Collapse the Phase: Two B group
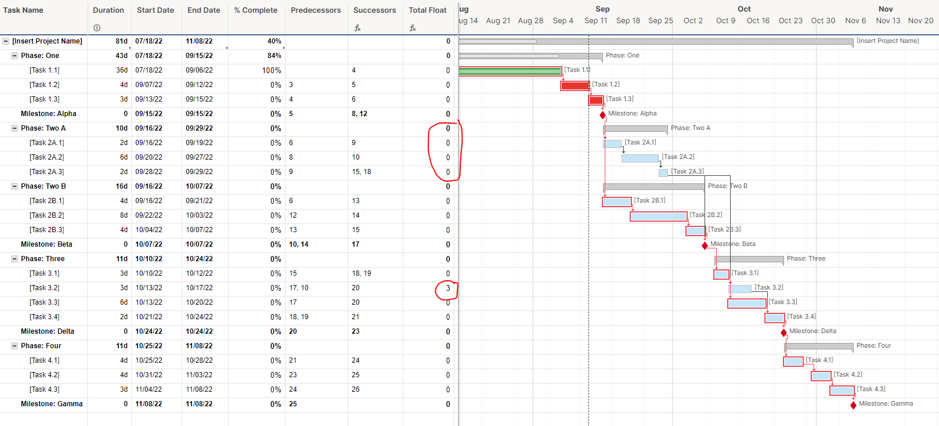The width and height of the screenshot is (939, 426). coord(15,186)
